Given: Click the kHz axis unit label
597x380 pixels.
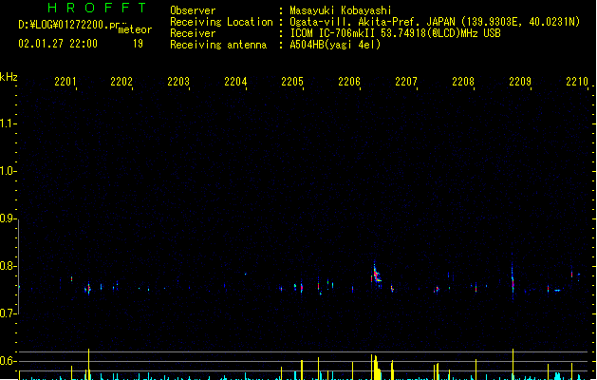Looking at the screenshot, I should pyautogui.click(x=9, y=77).
